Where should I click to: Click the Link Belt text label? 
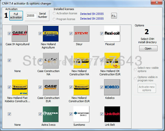(x=110, y=125)
